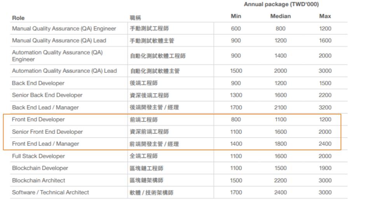Click Max 1900 for Blockchain Developer
The image size is (373, 210).
click(325, 168)
